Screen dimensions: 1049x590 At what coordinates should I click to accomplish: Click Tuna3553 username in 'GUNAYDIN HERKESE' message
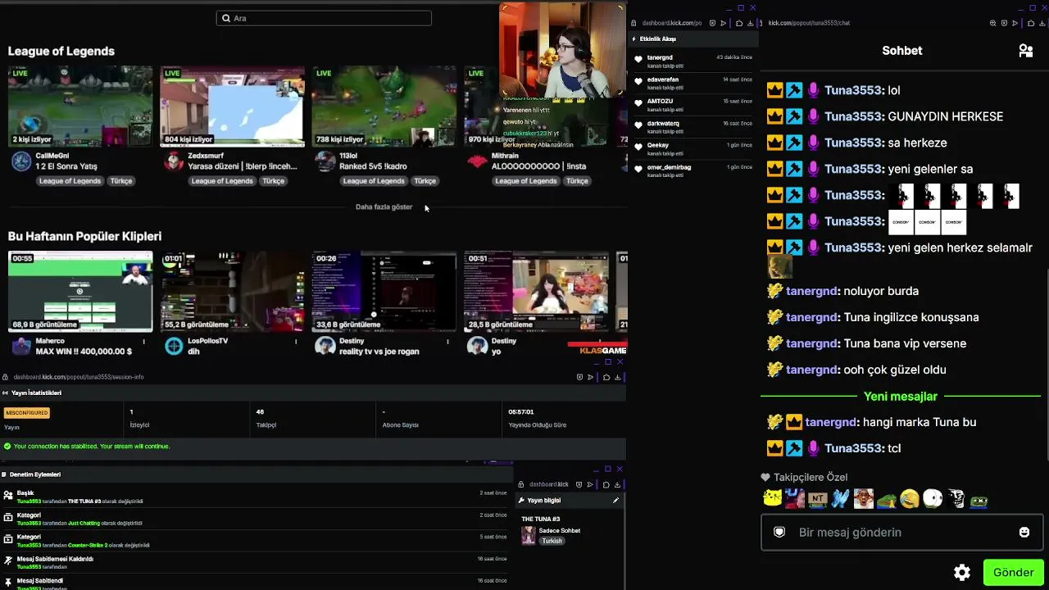854,116
